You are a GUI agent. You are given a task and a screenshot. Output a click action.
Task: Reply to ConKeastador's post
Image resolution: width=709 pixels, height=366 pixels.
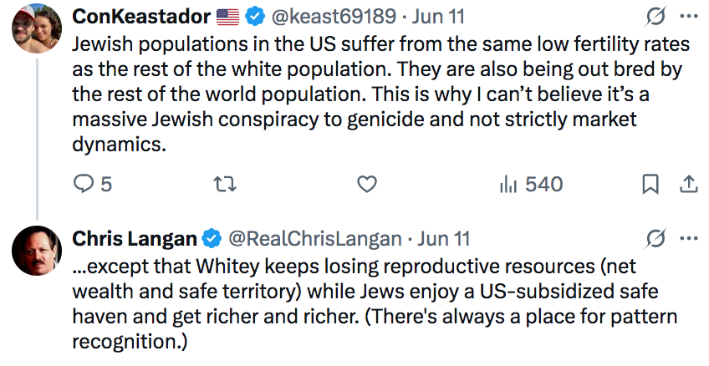(x=84, y=184)
